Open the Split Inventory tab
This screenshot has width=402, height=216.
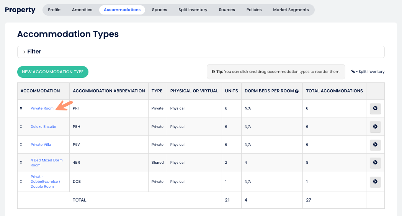click(193, 10)
